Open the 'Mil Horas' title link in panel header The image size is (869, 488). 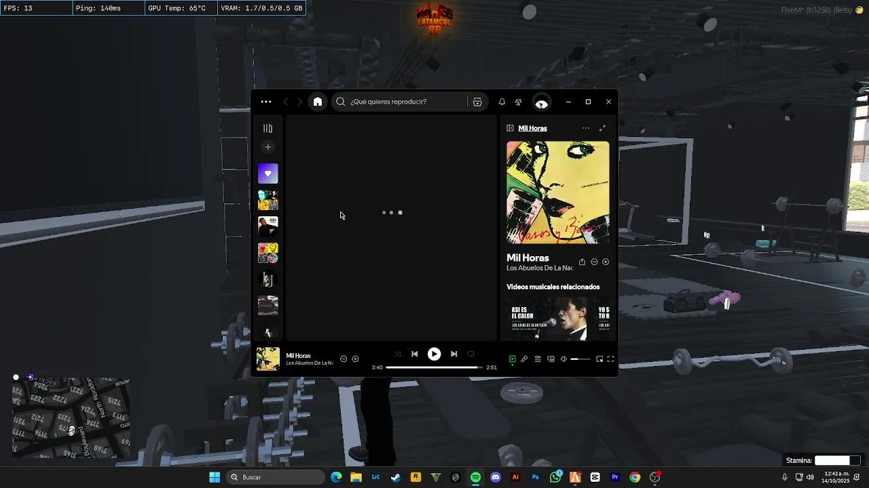pyautogui.click(x=532, y=128)
